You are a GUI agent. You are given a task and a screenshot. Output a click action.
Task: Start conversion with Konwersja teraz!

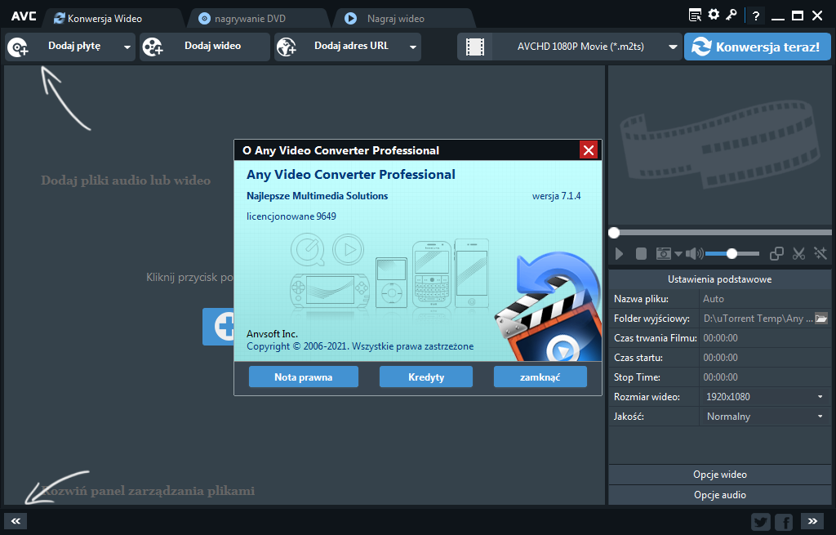tap(757, 47)
